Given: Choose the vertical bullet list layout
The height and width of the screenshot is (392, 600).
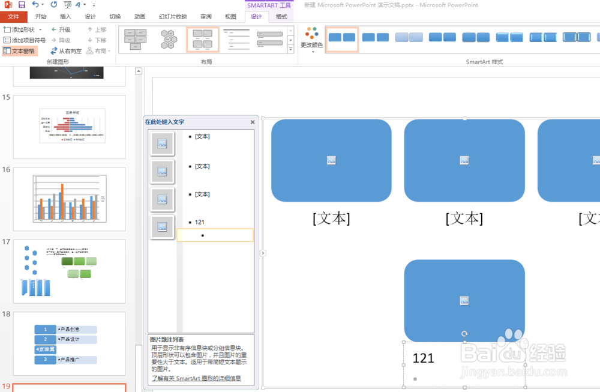Looking at the screenshot, I should (x=270, y=40).
